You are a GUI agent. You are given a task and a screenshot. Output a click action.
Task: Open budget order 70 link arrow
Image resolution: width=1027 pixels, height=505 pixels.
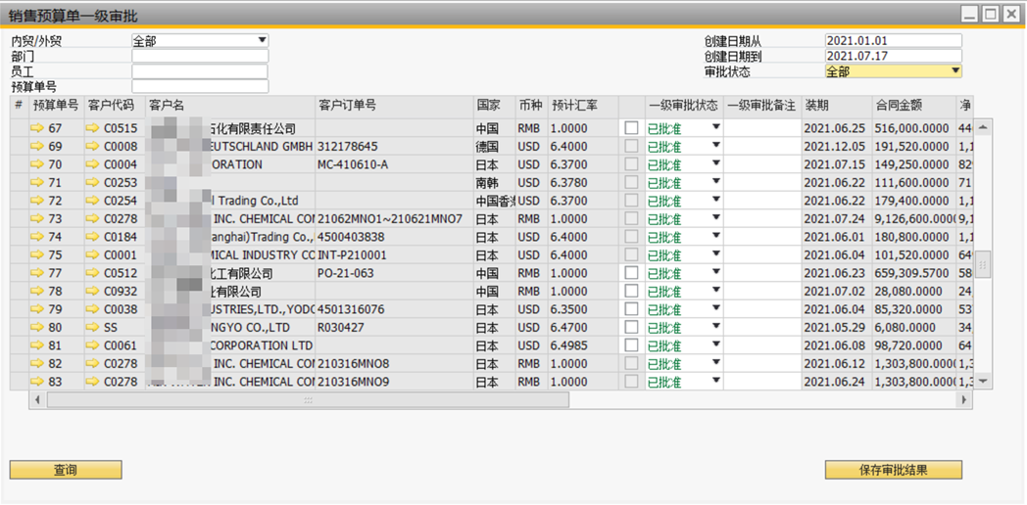tap(38, 164)
